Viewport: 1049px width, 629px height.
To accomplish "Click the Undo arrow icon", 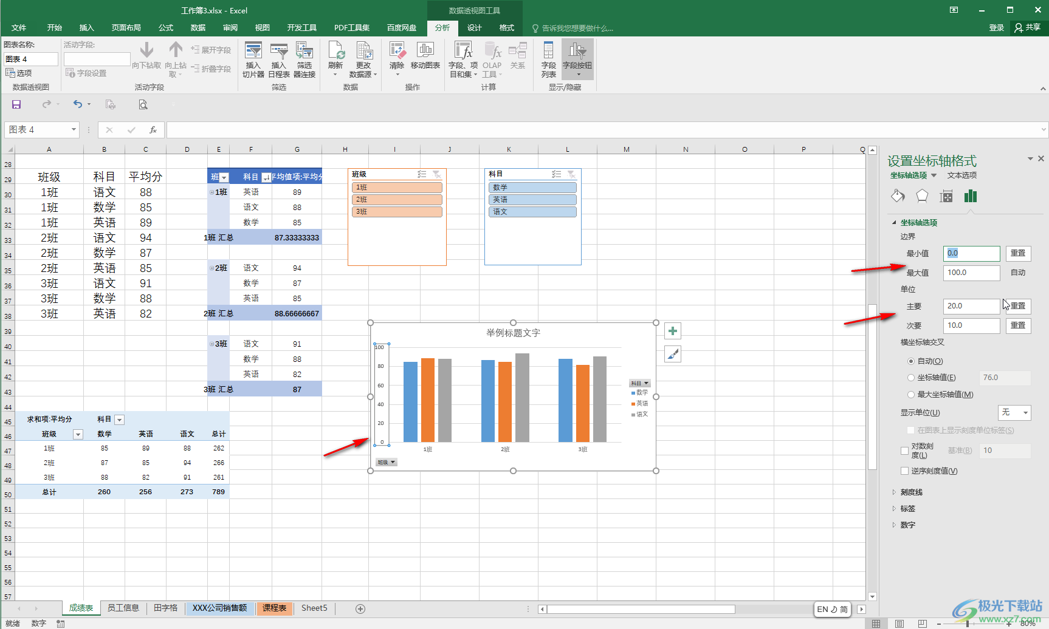I will pyautogui.click(x=77, y=104).
